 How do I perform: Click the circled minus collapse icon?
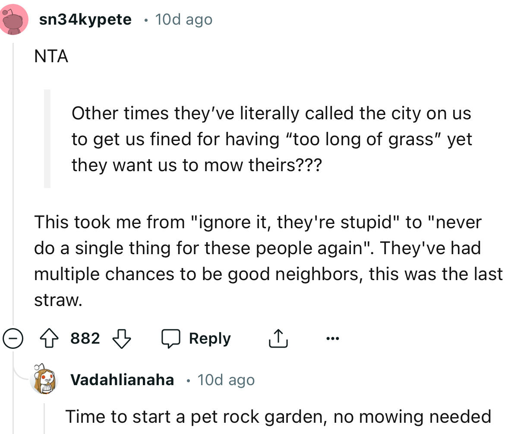tap(13, 338)
